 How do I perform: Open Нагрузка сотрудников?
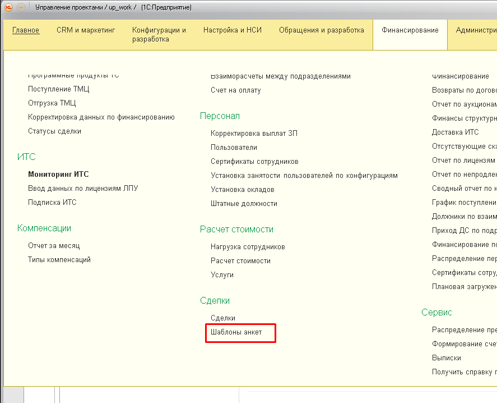[x=248, y=247]
